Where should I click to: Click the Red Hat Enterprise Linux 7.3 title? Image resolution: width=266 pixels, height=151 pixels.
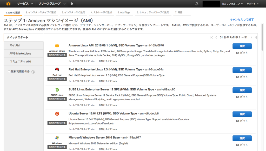click(105, 69)
